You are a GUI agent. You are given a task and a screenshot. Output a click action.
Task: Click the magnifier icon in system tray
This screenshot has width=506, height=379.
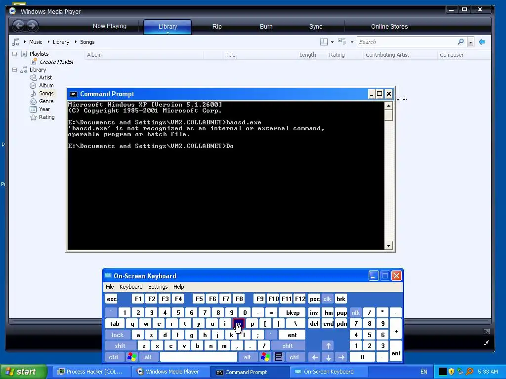click(470, 372)
